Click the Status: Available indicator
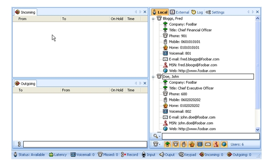Screen dimensions: 273x166 tap(29, 155)
